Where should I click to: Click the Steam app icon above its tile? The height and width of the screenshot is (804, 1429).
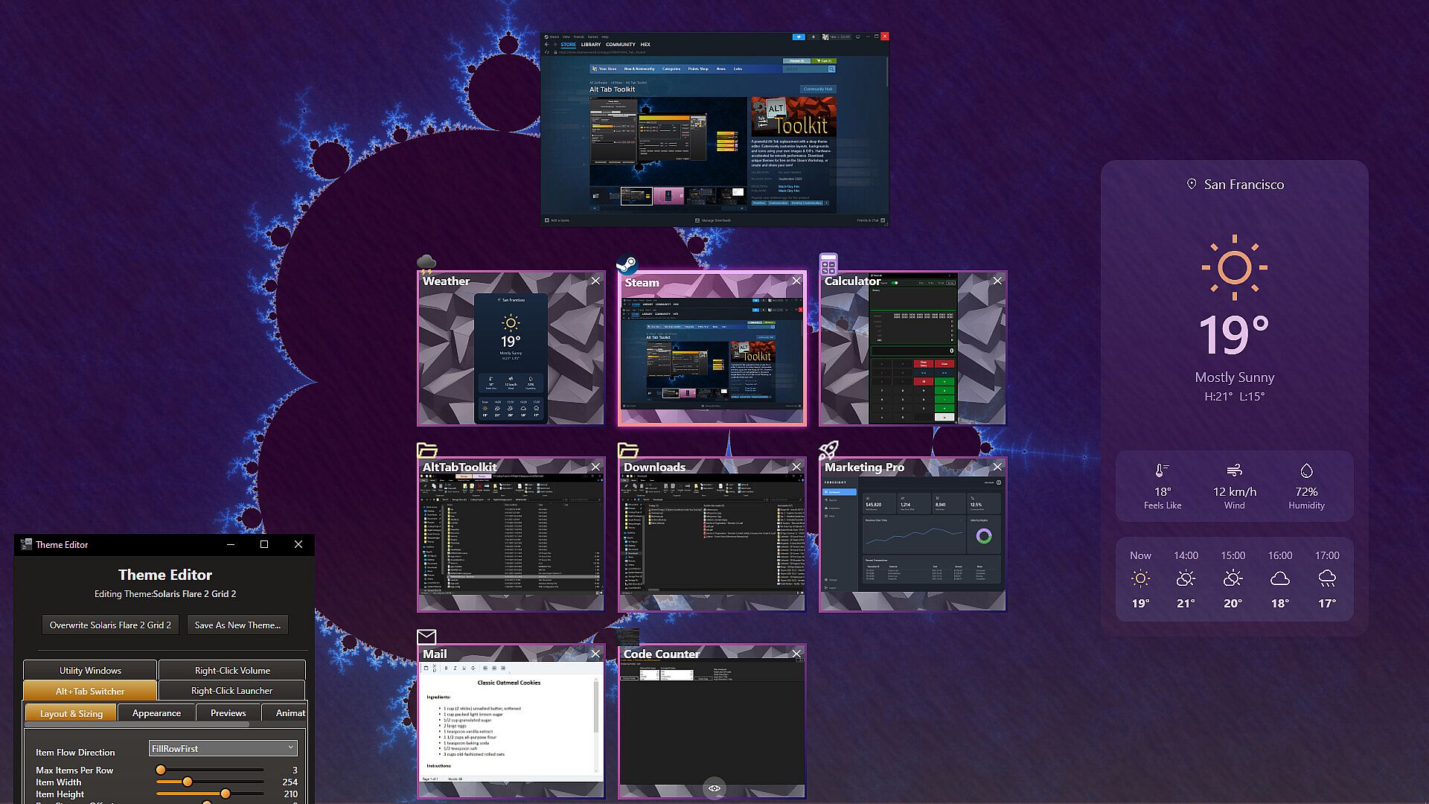pos(627,264)
